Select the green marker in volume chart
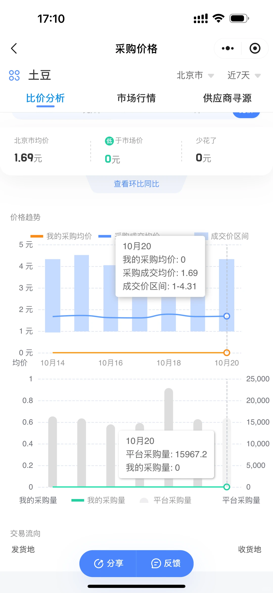This screenshot has width=273, height=593. tap(227, 487)
